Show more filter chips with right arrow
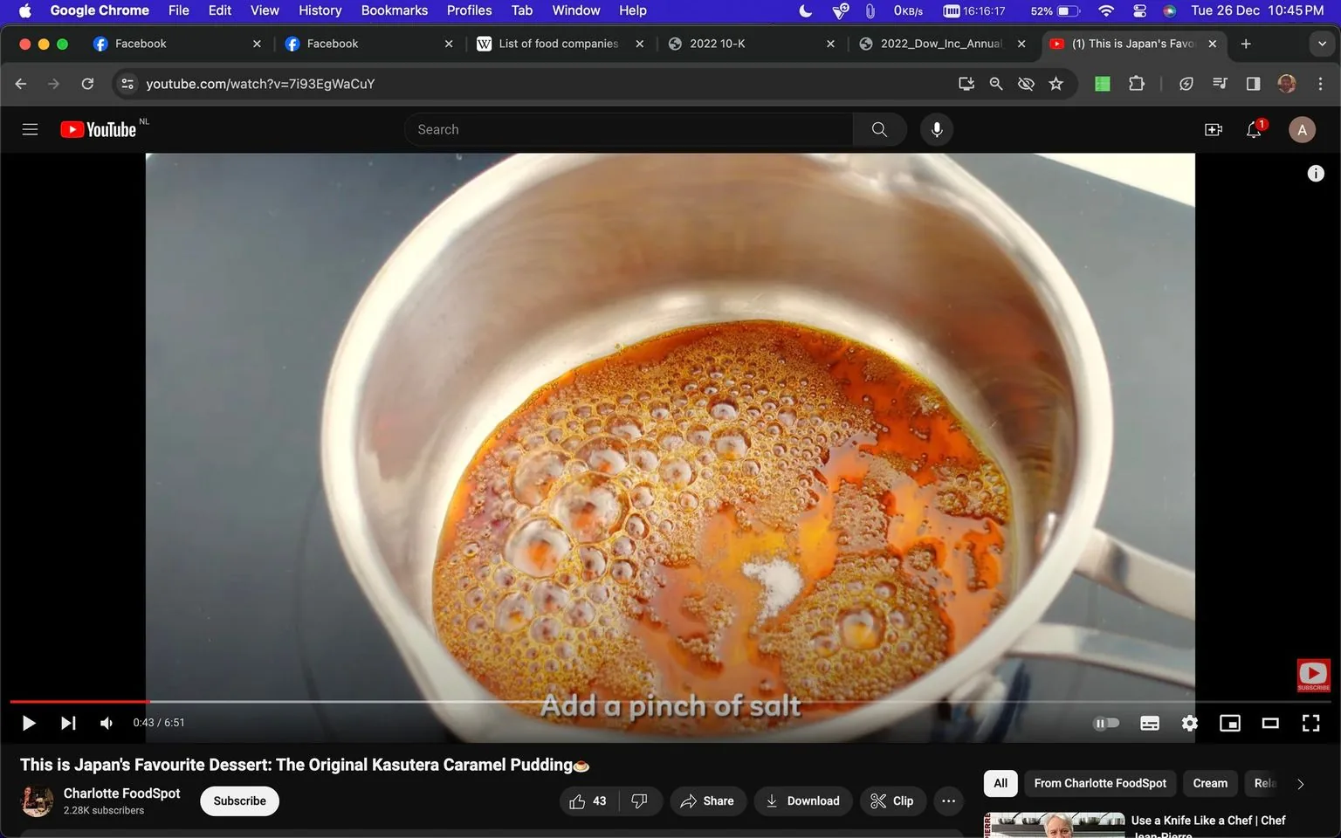Screen dimensions: 1341x838 click(1300, 783)
